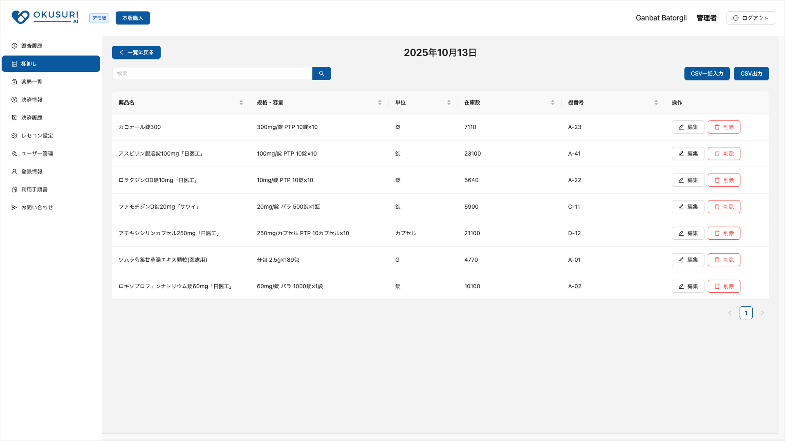The width and height of the screenshot is (785, 441).
Task: Click the OKUSURI AI logo
Action: pos(45,17)
